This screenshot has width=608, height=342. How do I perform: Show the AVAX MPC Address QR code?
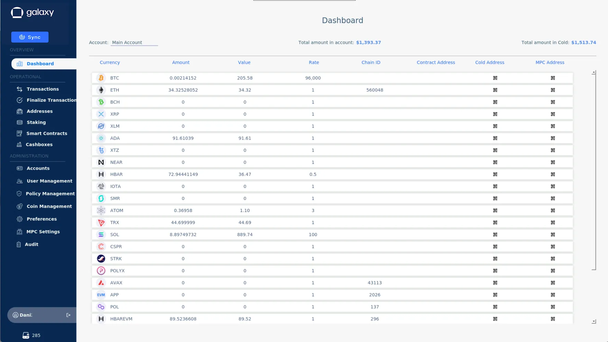[553, 283]
